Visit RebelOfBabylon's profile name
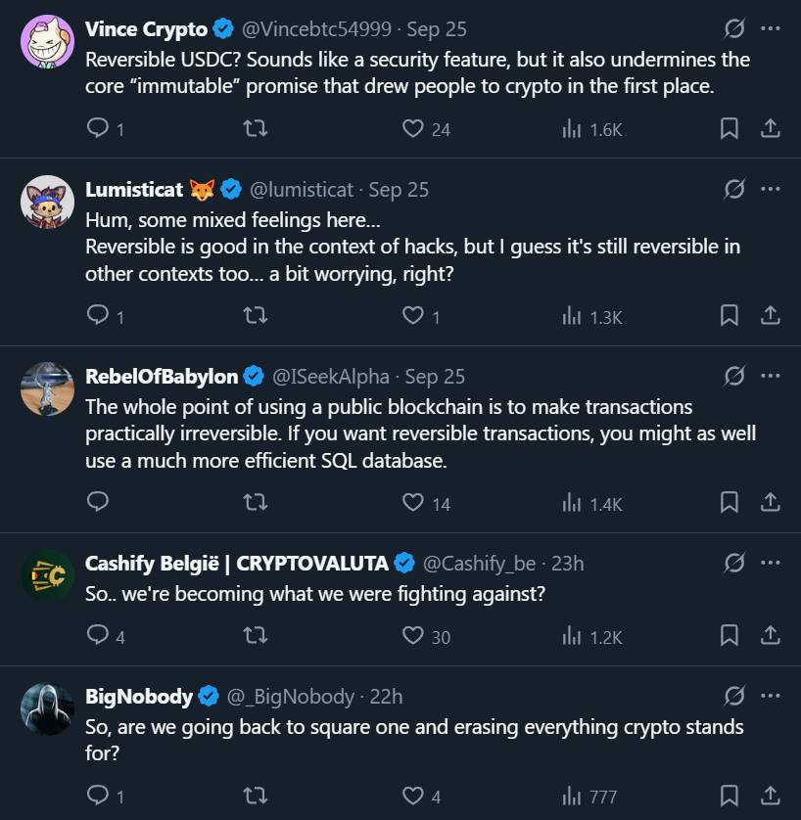The image size is (801, 820). 162,377
